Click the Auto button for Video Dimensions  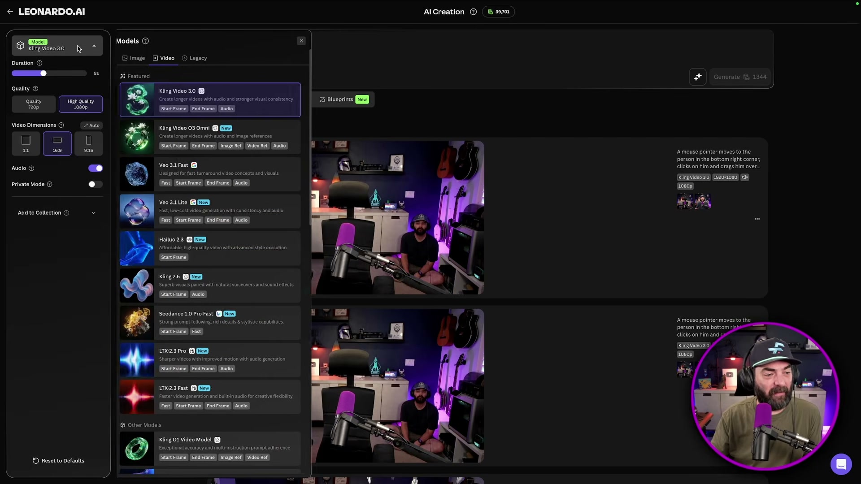coord(91,125)
